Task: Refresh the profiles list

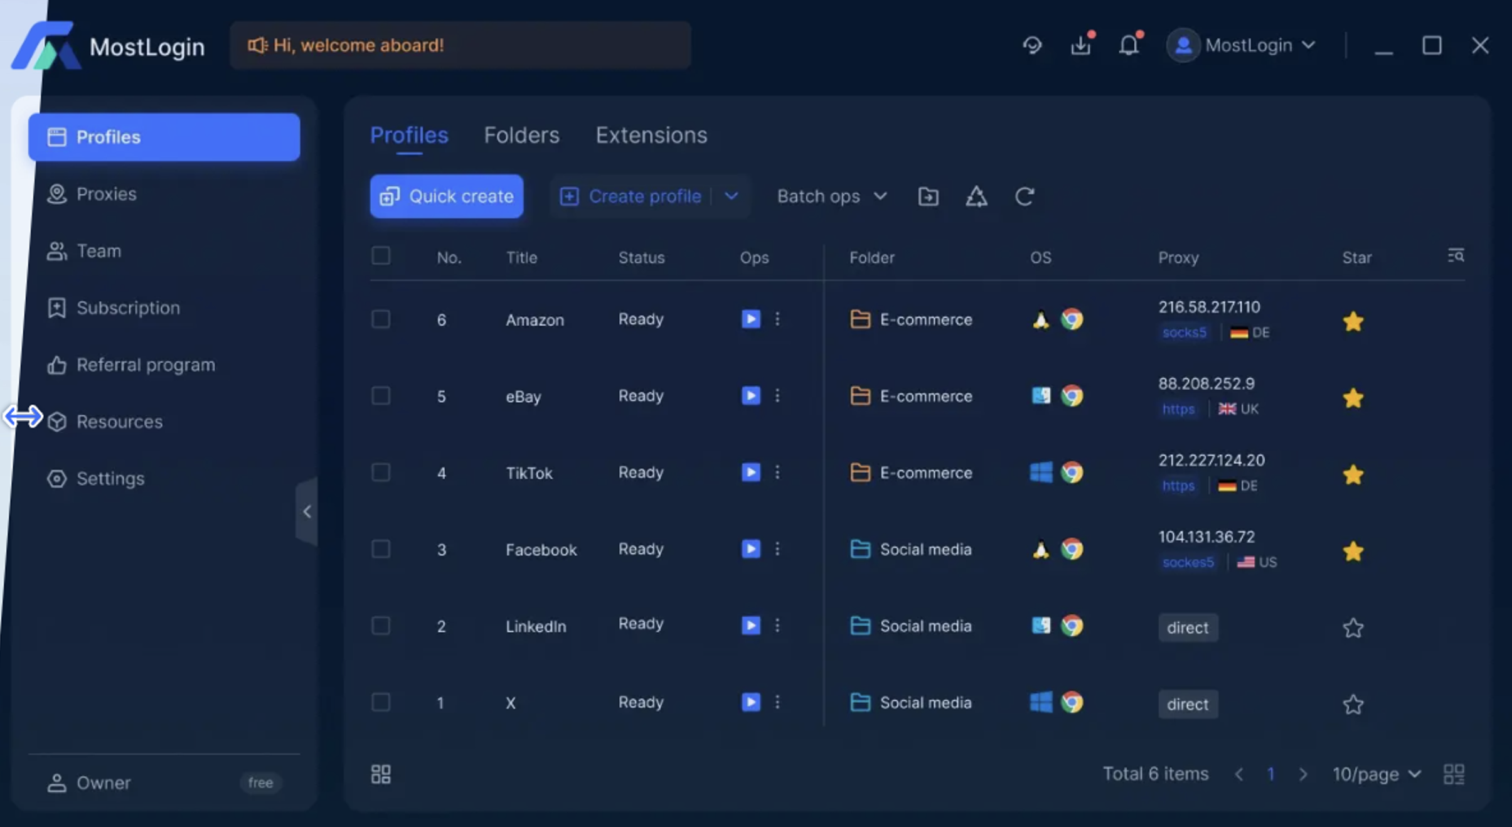Action: [x=1025, y=196]
